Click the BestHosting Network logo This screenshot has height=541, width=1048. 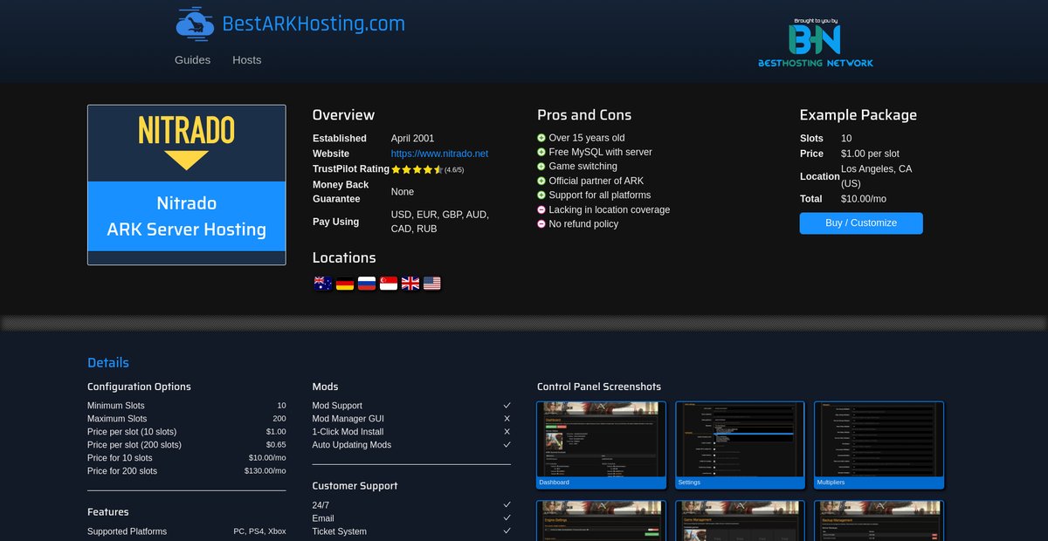point(816,43)
